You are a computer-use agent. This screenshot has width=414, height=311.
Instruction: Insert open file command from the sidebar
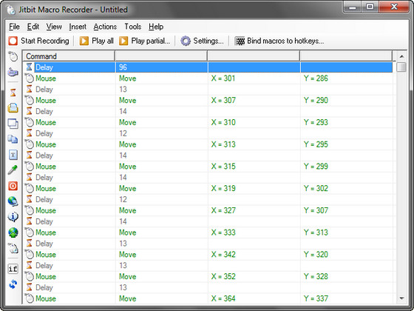[x=13, y=108]
